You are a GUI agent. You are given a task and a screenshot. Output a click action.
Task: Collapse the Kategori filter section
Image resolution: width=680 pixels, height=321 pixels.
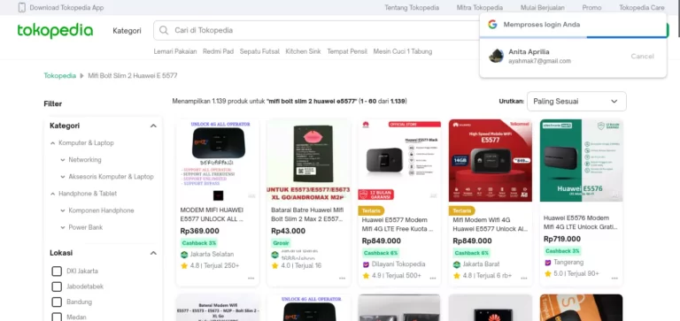pos(153,126)
